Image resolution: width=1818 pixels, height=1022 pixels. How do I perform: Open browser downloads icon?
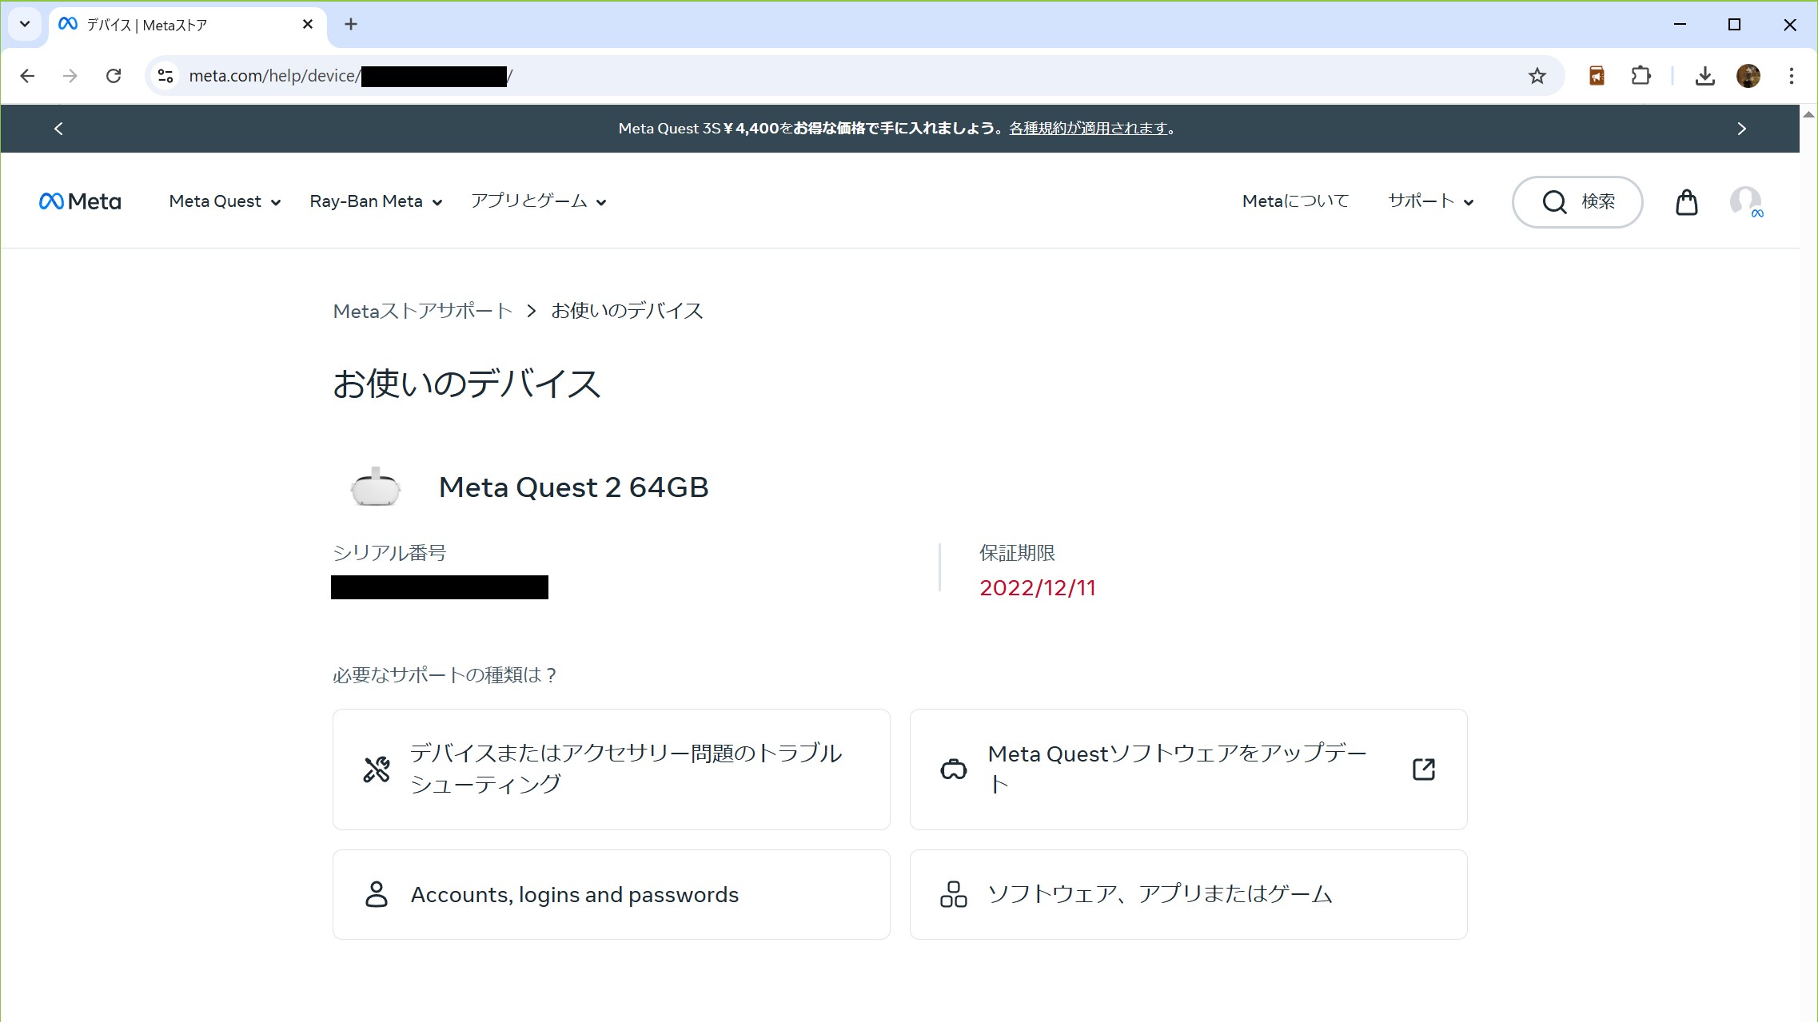tap(1704, 76)
